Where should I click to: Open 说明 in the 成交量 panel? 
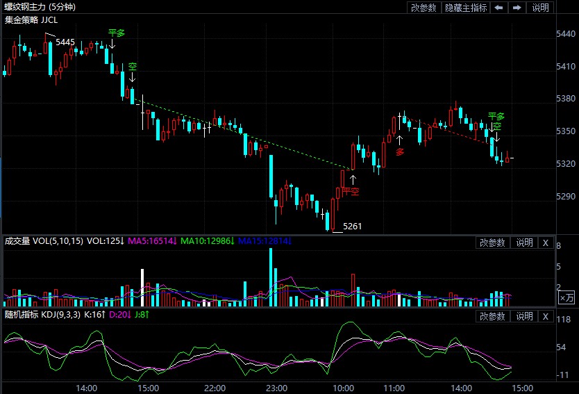[x=523, y=243]
